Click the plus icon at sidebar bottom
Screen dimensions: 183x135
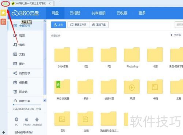point(4,132)
